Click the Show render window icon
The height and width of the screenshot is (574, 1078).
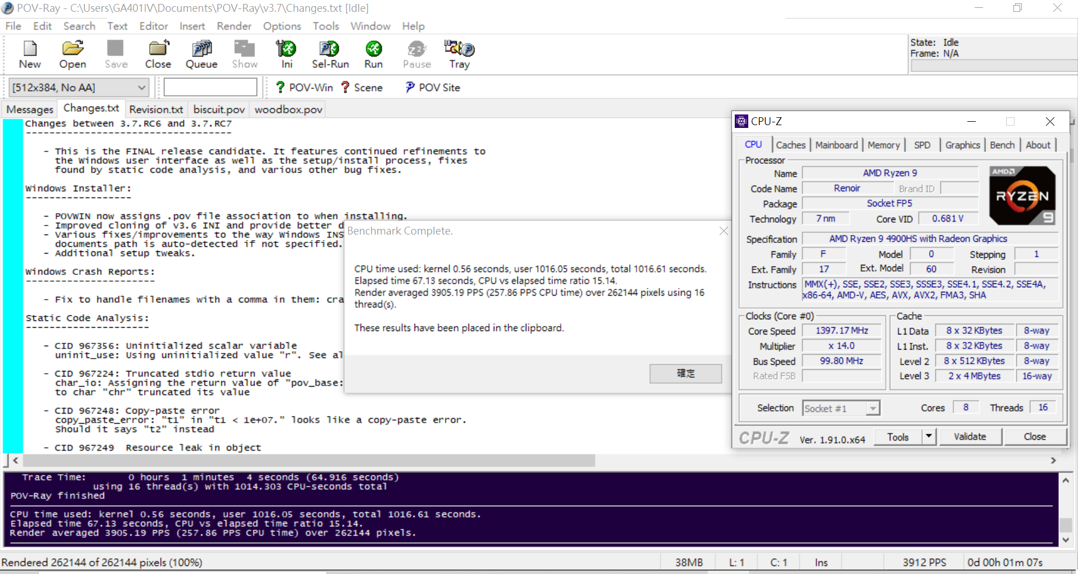[244, 54]
